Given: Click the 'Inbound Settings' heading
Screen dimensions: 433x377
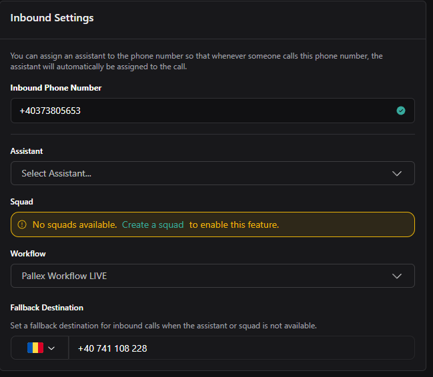Looking at the screenshot, I should pyautogui.click(x=52, y=18).
